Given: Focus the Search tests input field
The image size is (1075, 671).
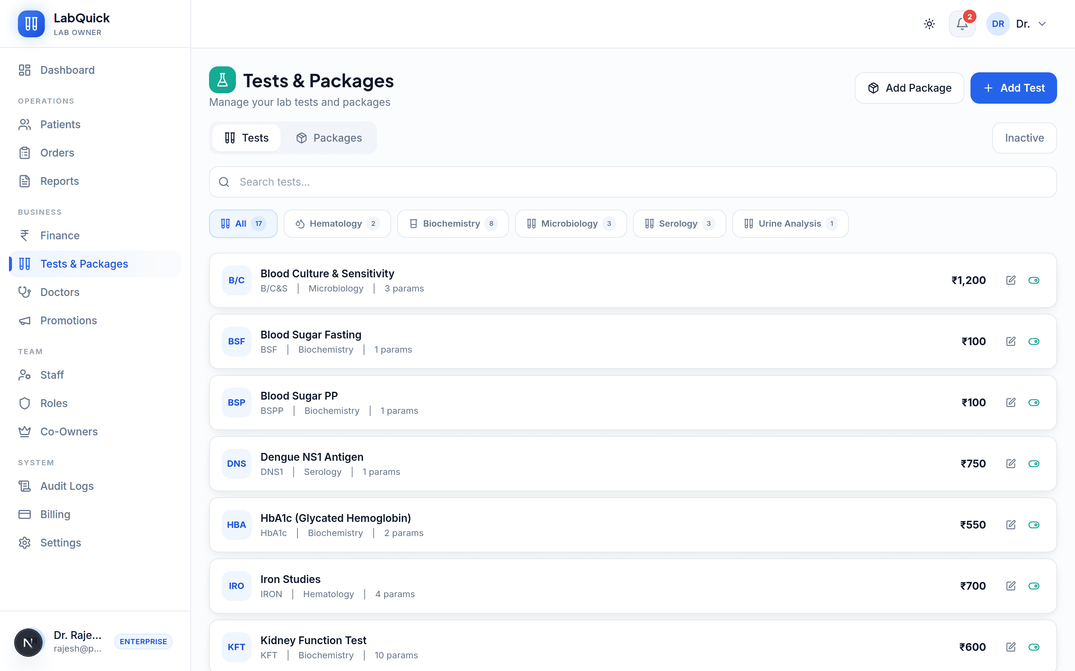Looking at the screenshot, I should 633,182.
